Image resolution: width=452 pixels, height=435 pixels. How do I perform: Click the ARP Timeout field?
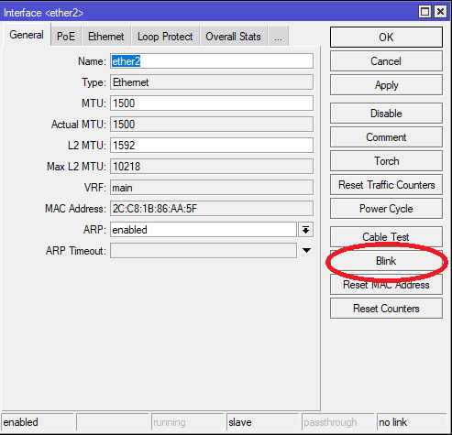click(x=204, y=251)
